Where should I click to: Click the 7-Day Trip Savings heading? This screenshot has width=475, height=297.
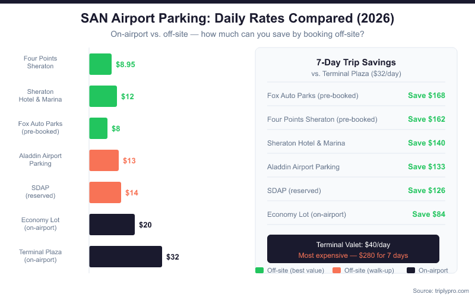pos(356,62)
